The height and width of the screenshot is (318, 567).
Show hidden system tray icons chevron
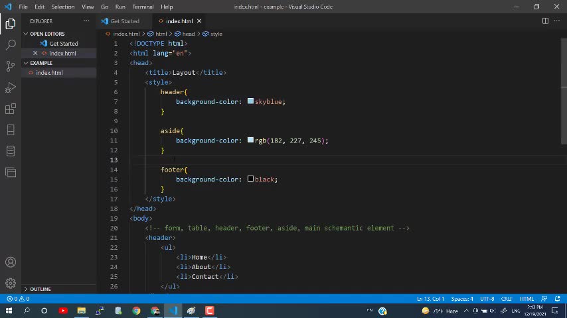pyautogui.click(x=466, y=311)
